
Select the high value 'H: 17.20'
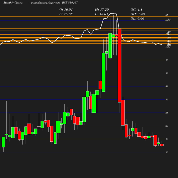coord(102,10)
